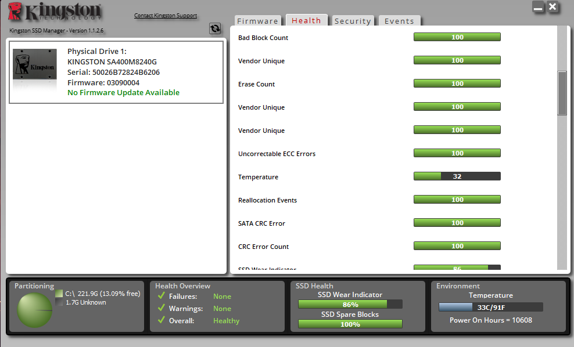The width and height of the screenshot is (574, 347).
Task: Close the Kingston SSD Manager window
Action: 553,7
